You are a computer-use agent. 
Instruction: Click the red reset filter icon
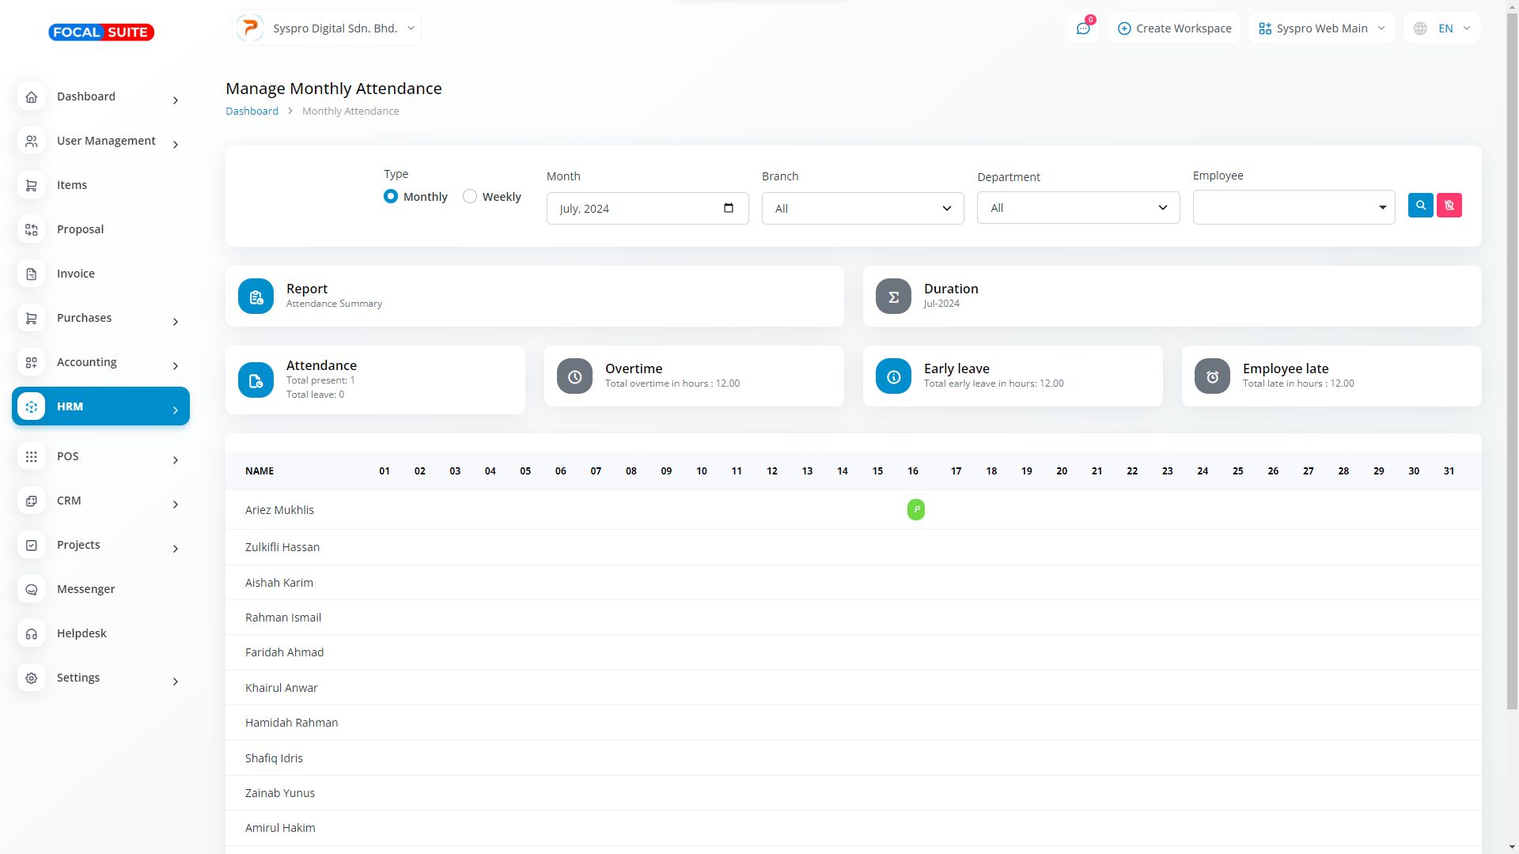point(1449,206)
